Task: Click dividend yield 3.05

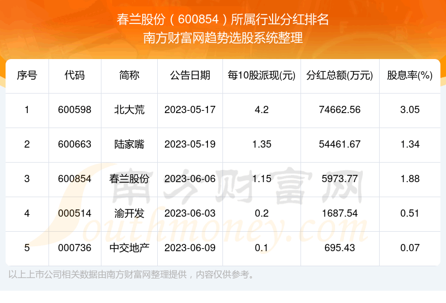Action: [x=410, y=110]
